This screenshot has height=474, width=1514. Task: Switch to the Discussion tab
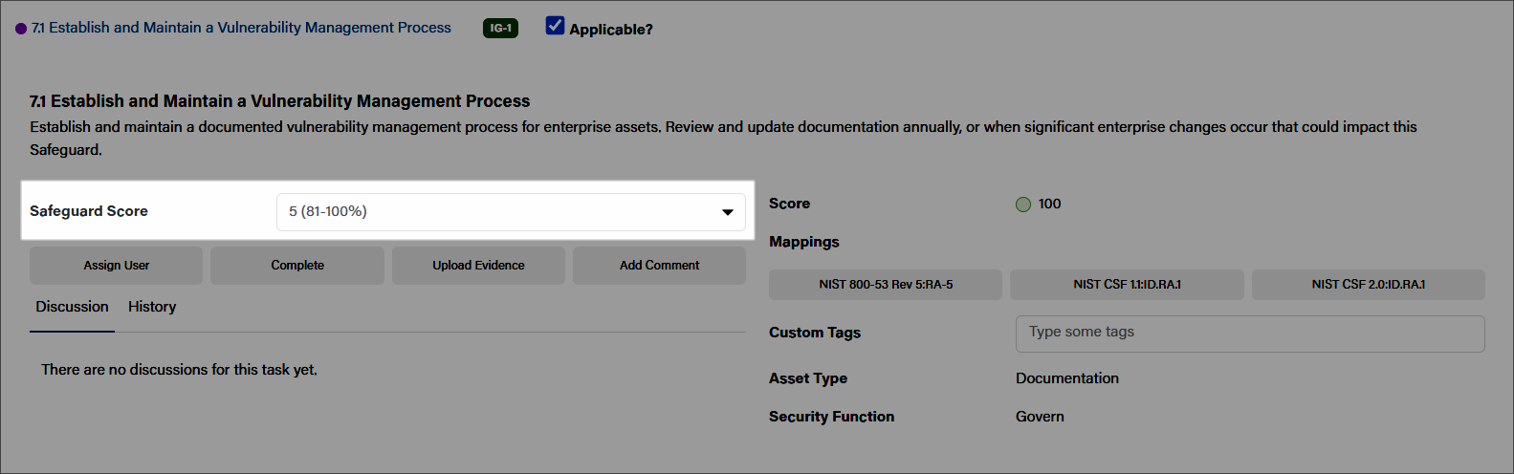pyautogui.click(x=72, y=307)
